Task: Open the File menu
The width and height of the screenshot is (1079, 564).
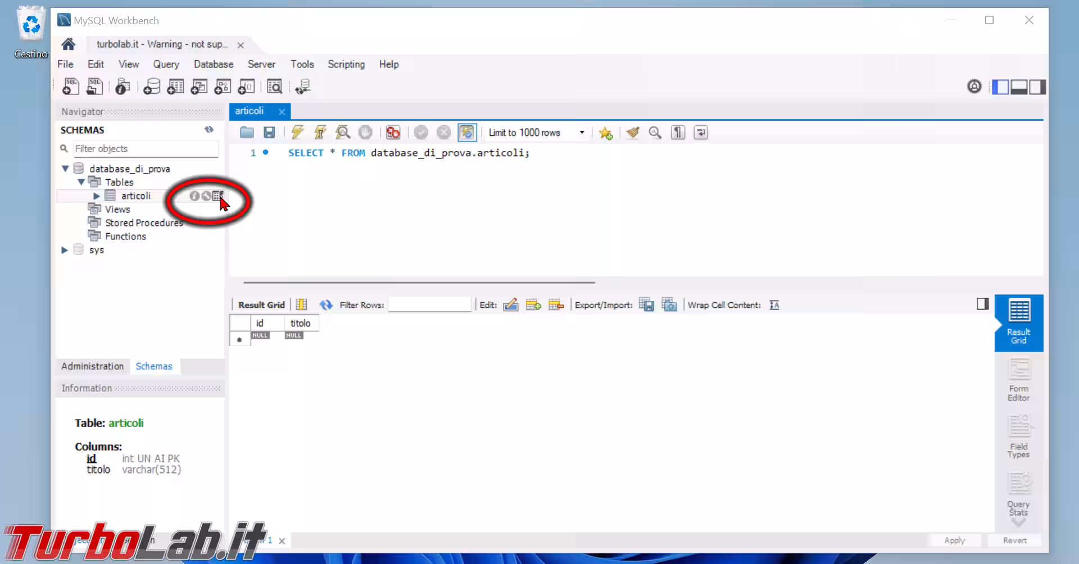Action: [x=65, y=65]
